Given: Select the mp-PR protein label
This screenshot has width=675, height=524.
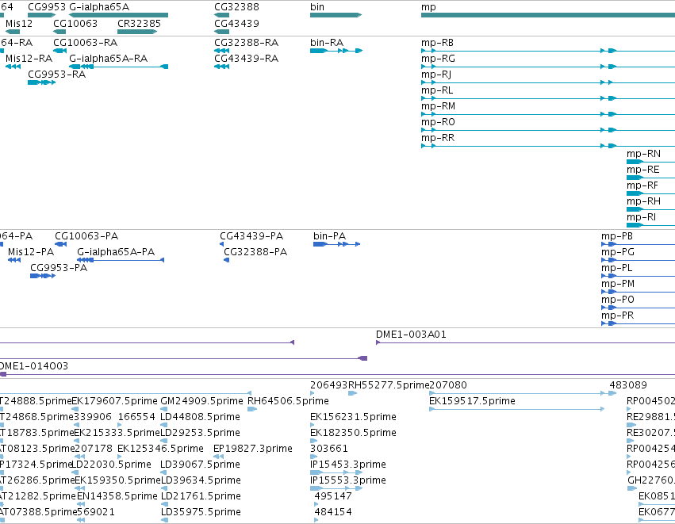Looking at the screenshot, I should (x=618, y=316).
